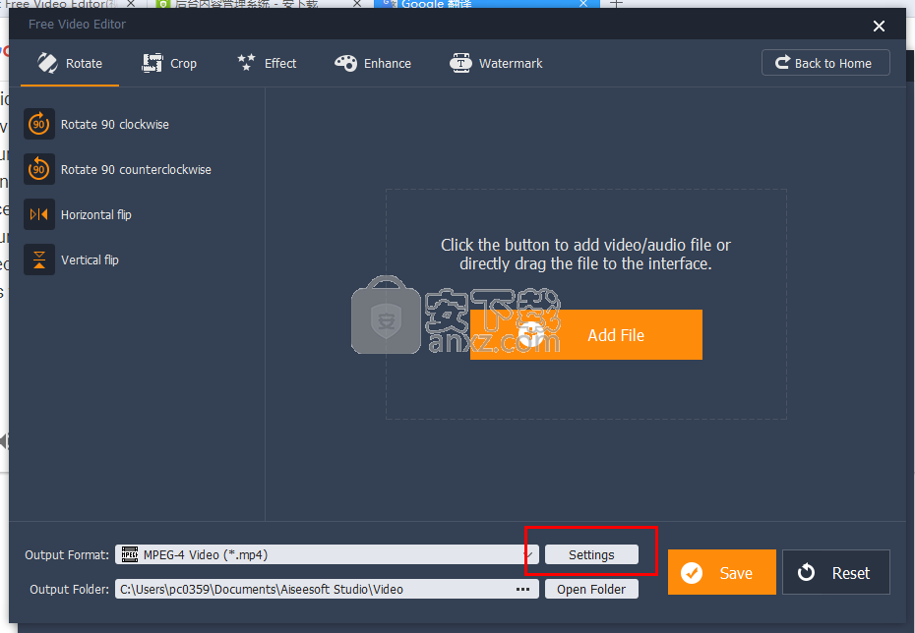Click the MPEG format icon in Output Format

coord(129,554)
